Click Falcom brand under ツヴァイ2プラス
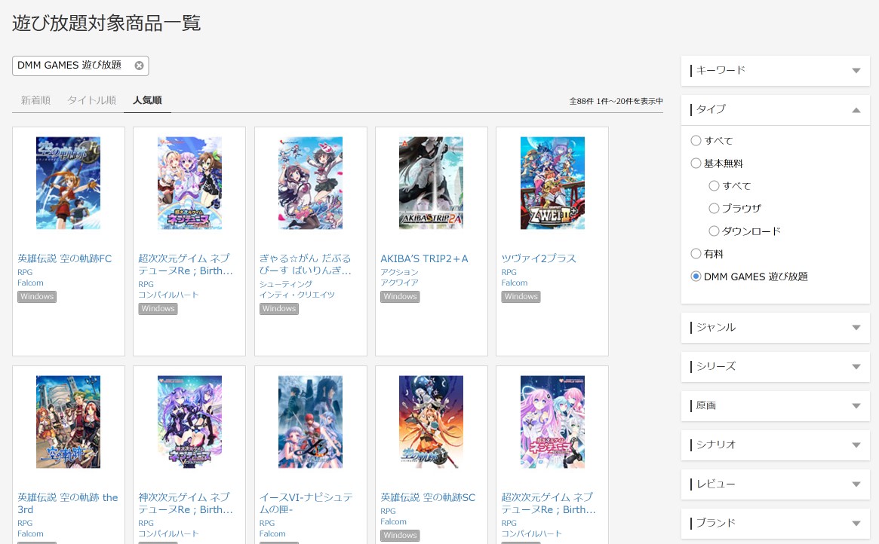879x544 pixels. [515, 283]
